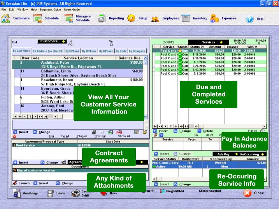Click the Customer Detail printer icon
The width and height of the screenshot is (279, 209).
pyautogui.click(x=75, y=193)
